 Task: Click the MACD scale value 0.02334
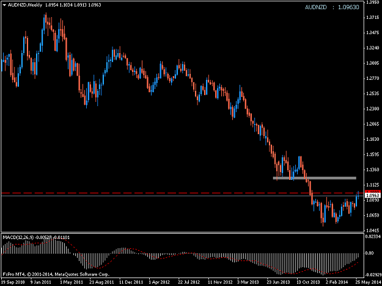click(x=373, y=236)
